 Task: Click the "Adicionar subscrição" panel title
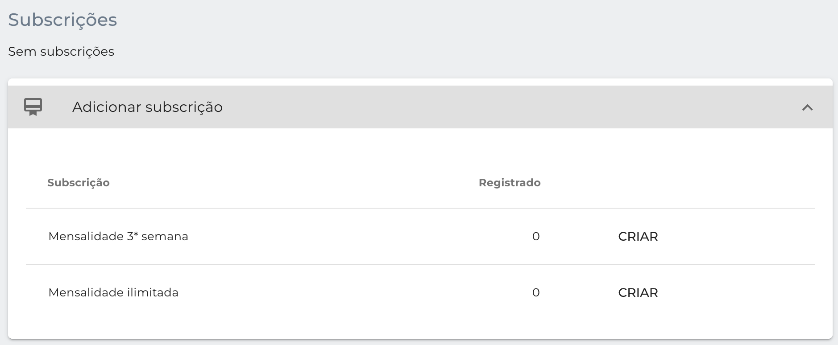click(147, 107)
